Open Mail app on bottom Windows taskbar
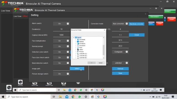The height and width of the screenshot is (99, 177). click(x=67, y=97)
